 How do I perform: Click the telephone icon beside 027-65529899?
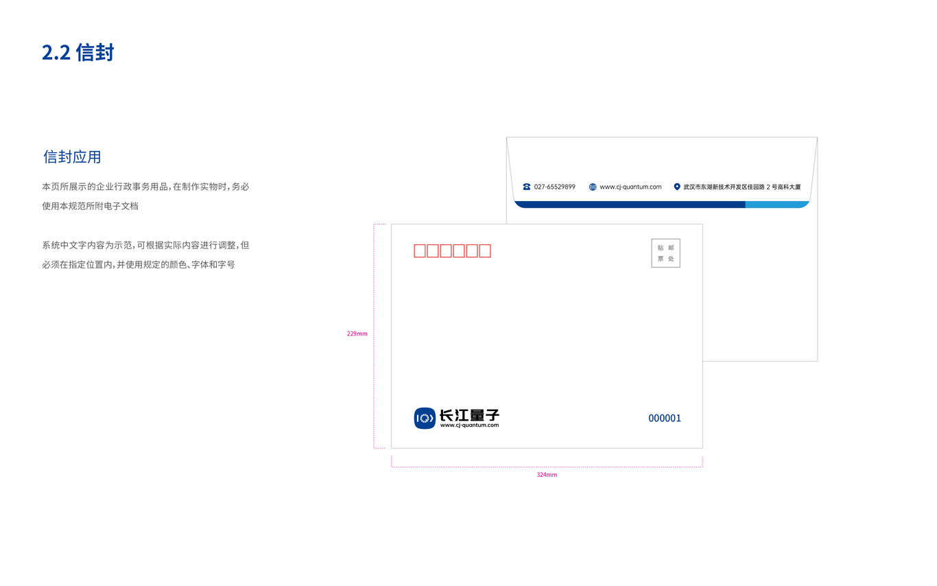527,187
